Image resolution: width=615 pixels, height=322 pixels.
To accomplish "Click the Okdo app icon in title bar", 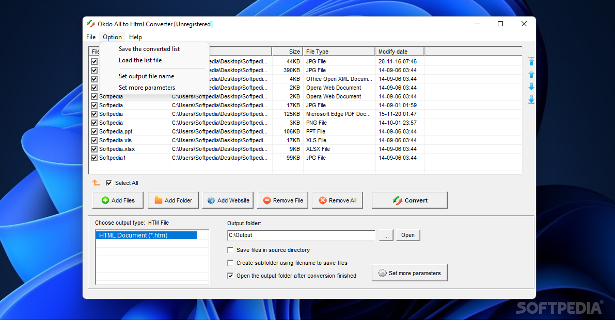I will point(91,24).
